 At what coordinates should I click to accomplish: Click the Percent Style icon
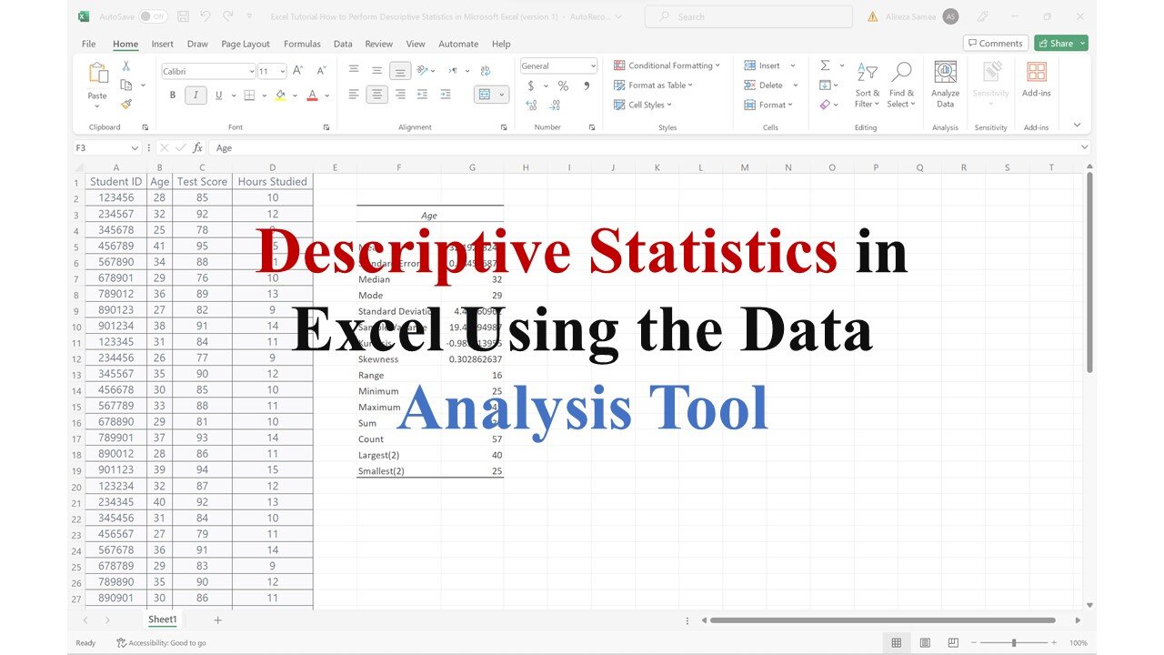click(x=563, y=86)
